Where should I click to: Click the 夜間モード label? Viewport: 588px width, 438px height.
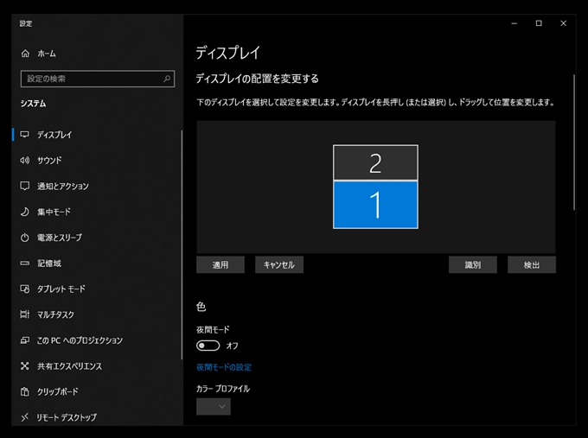coord(213,330)
